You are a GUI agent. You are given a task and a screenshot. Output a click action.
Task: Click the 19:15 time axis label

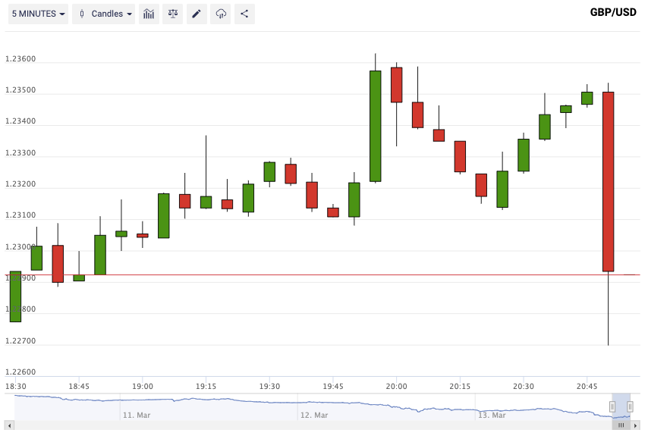point(206,387)
